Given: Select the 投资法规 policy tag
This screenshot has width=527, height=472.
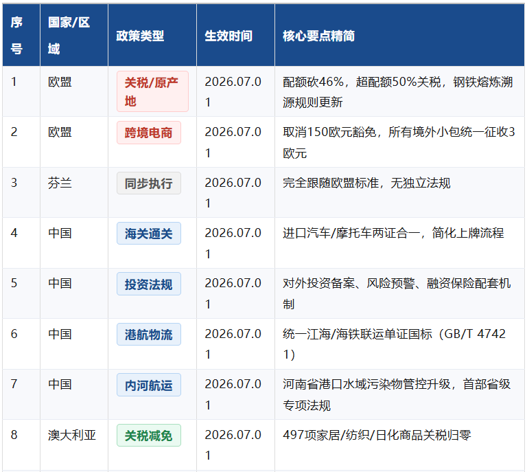Looking at the screenshot, I should pyautogui.click(x=148, y=284).
